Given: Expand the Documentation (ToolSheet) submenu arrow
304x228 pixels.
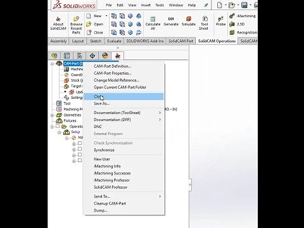Looking at the screenshot, I should click(x=160, y=113).
